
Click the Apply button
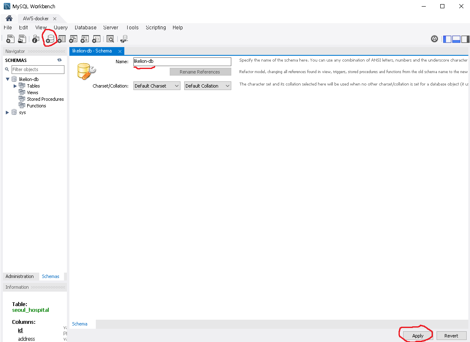(x=418, y=336)
